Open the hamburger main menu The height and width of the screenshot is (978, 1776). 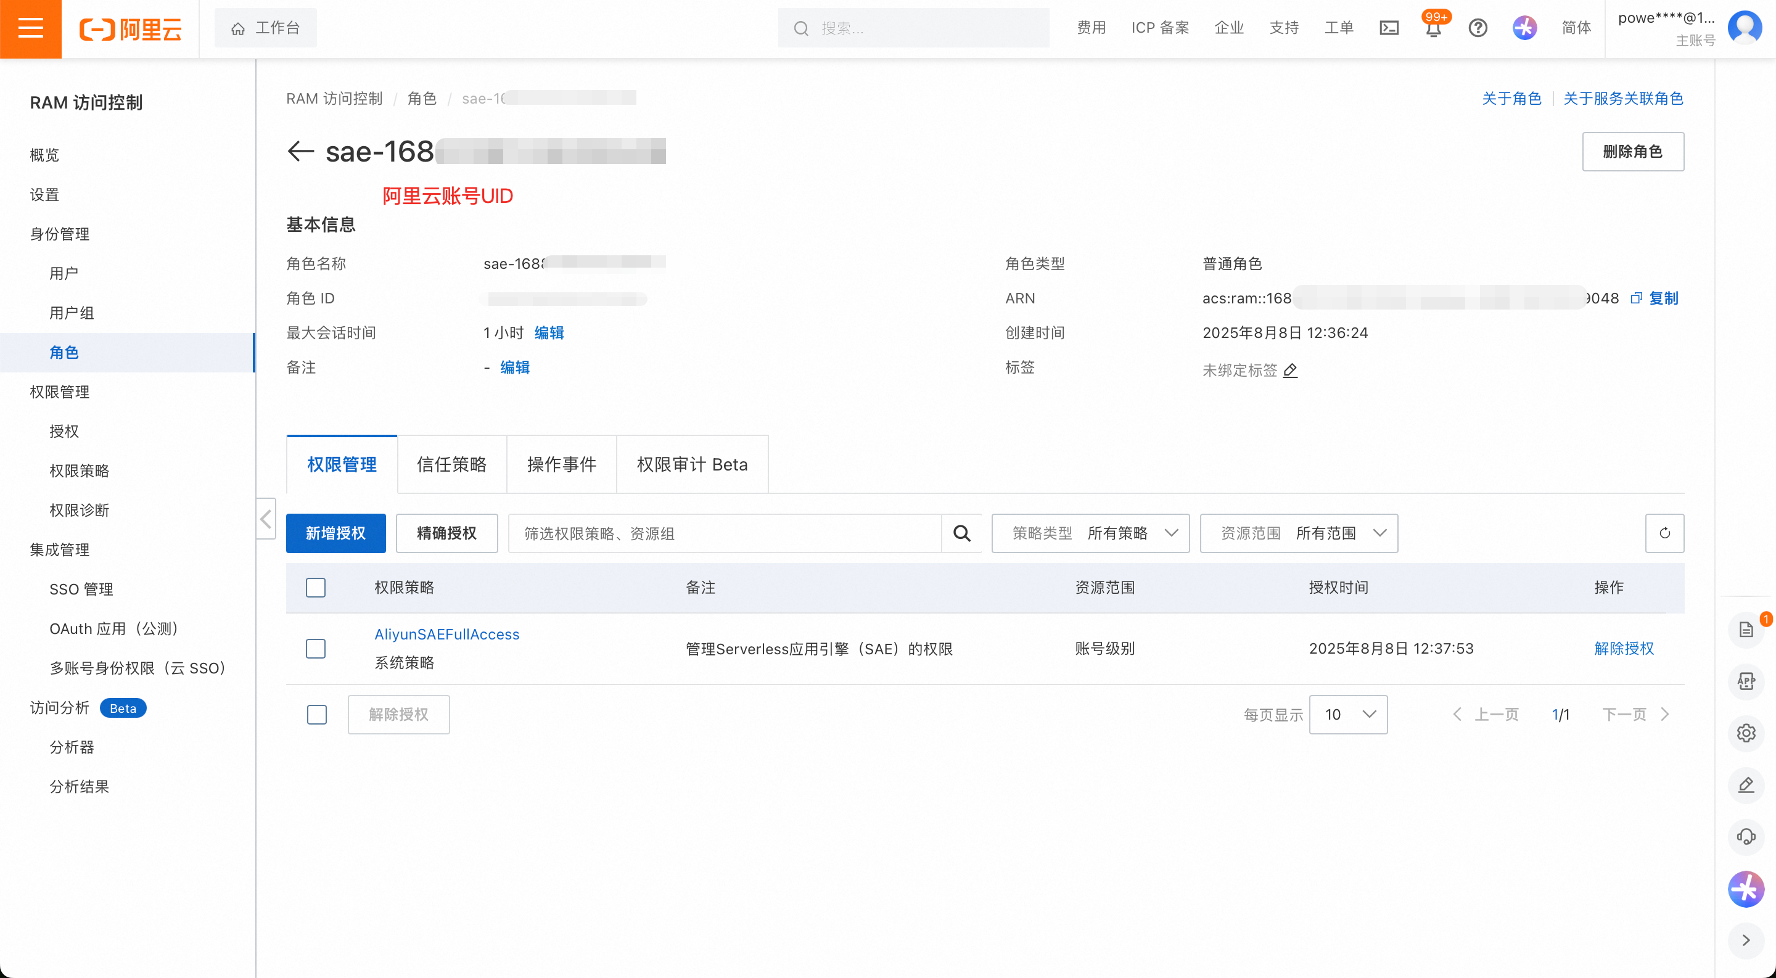pyautogui.click(x=30, y=28)
